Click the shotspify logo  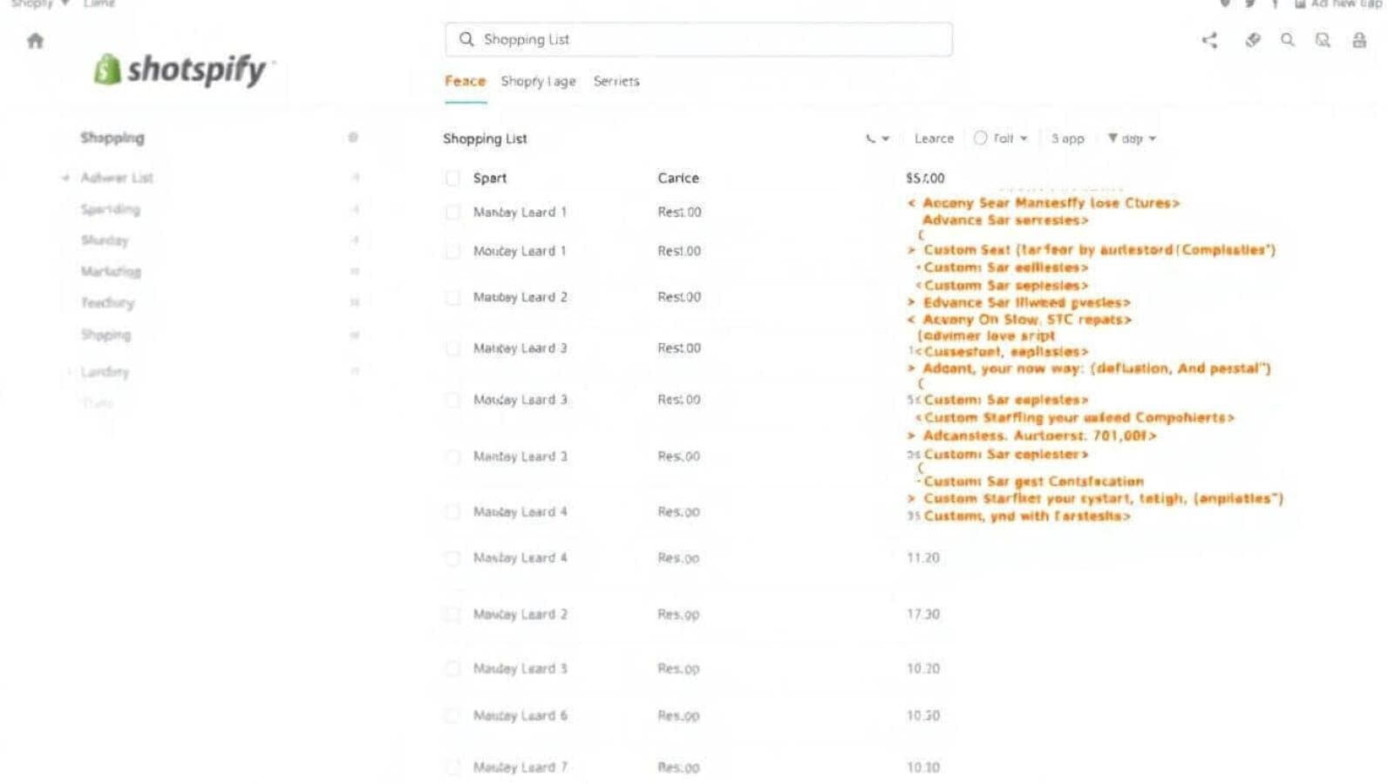(x=182, y=69)
